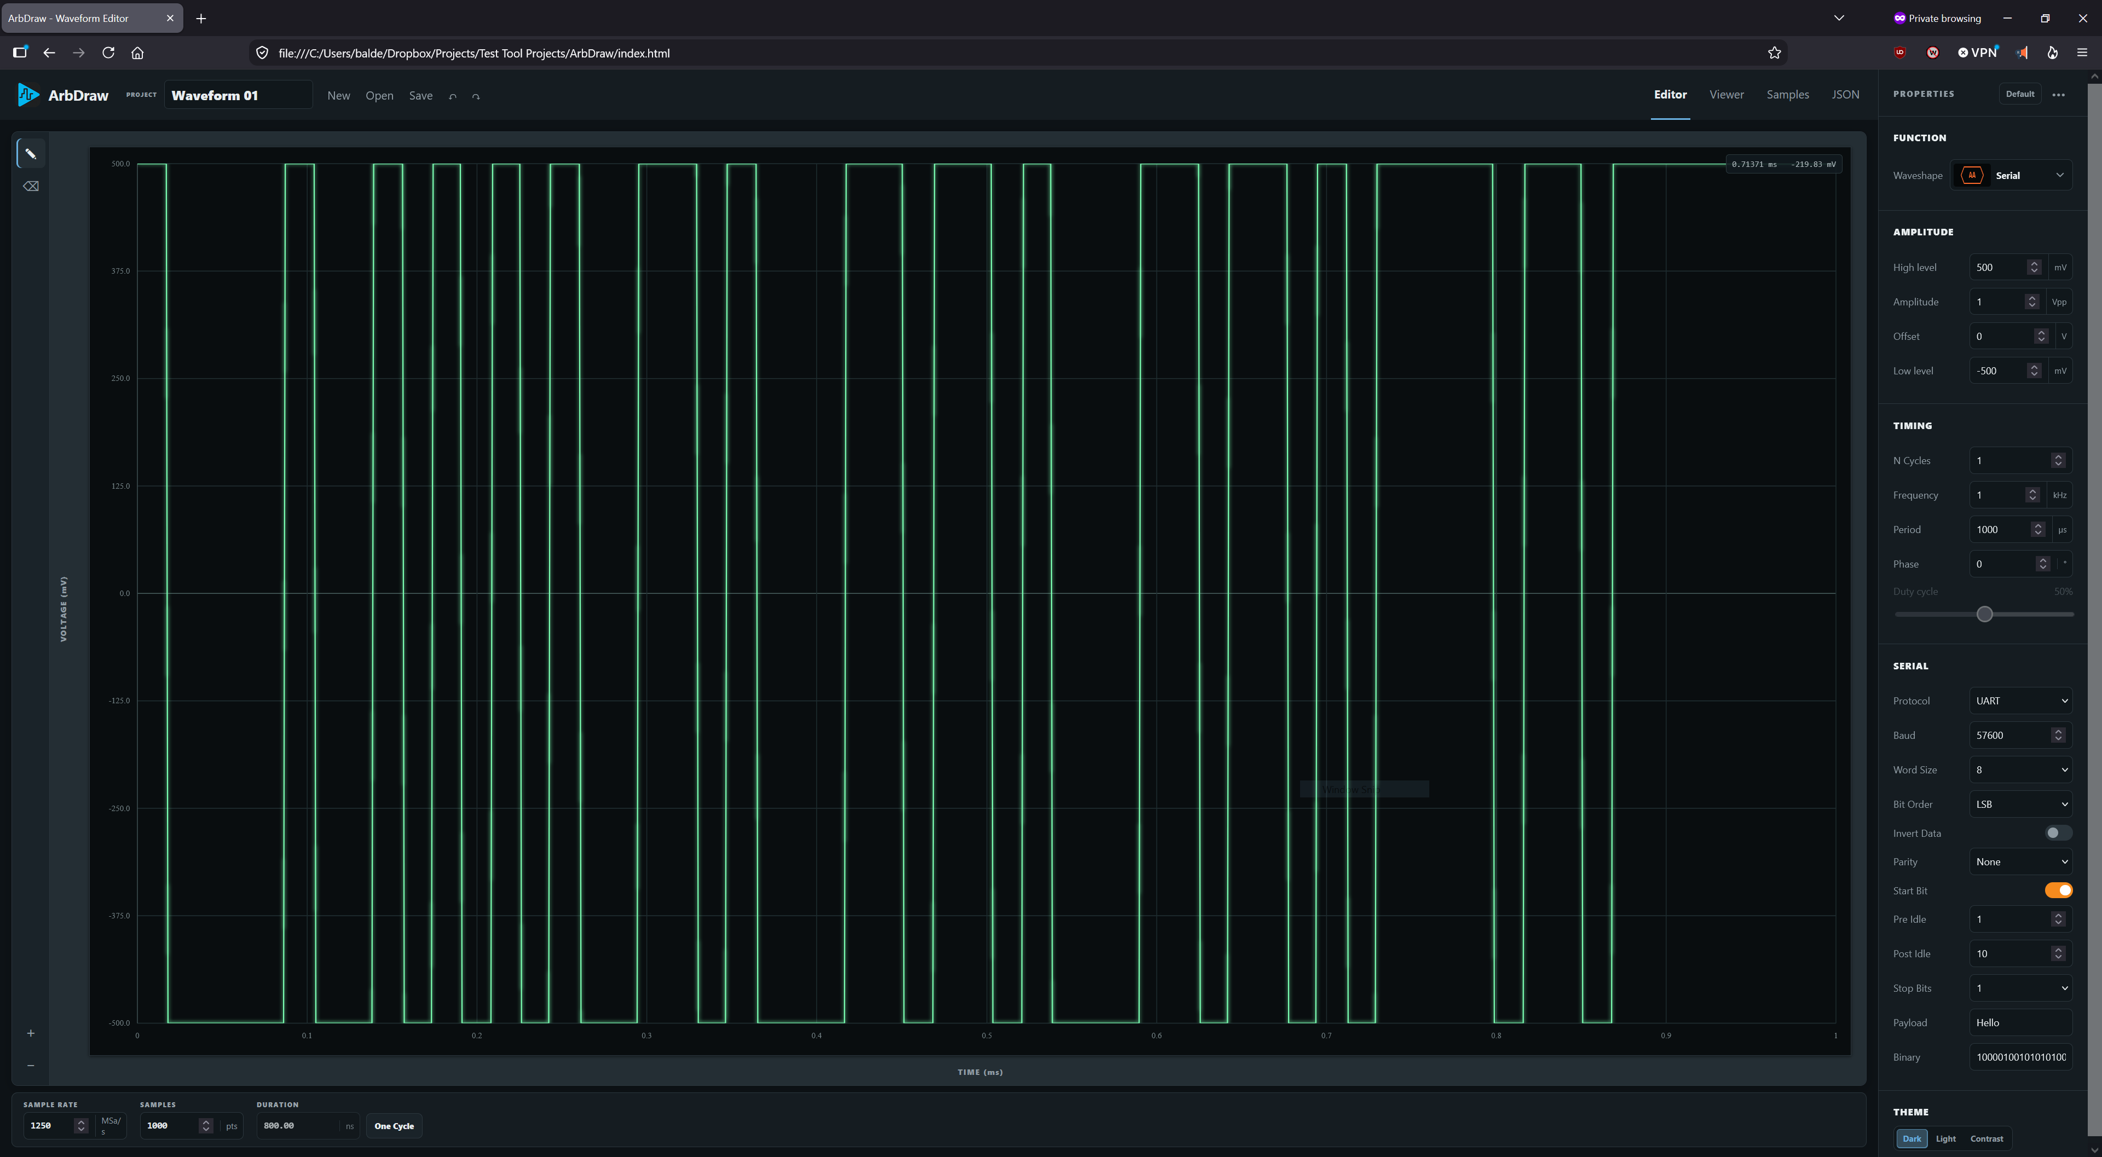The height and width of the screenshot is (1157, 2102).
Task: Select the Light theme option
Action: point(1945,1138)
